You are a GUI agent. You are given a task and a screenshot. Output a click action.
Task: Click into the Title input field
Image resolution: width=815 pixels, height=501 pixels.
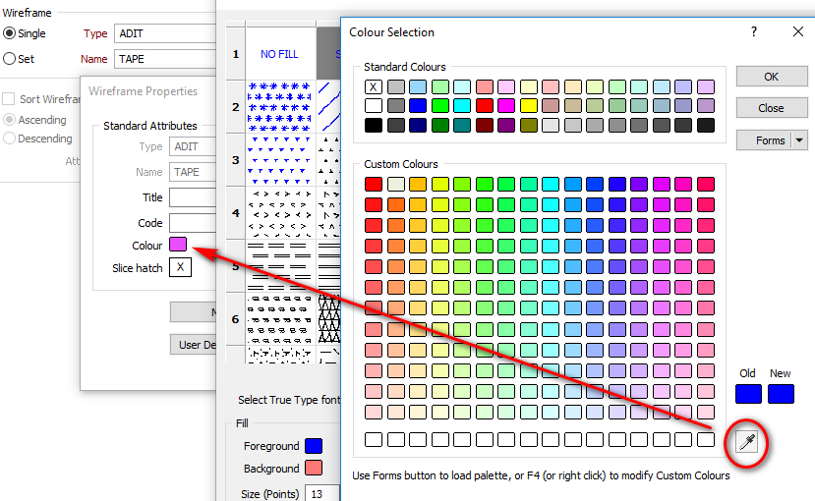pos(193,197)
